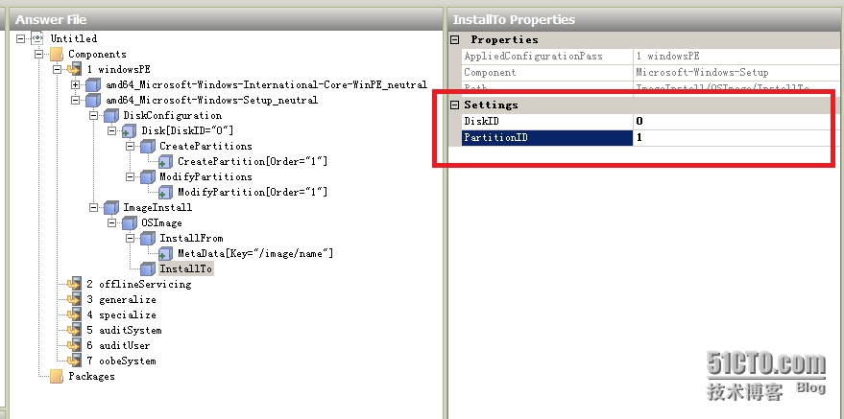Collapse the Disk[DiskID="0"] node
The image size is (844, 419).
111,131
